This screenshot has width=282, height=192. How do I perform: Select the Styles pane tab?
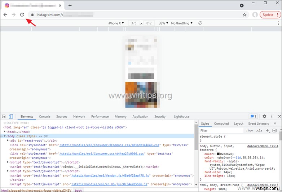[205, 124]
